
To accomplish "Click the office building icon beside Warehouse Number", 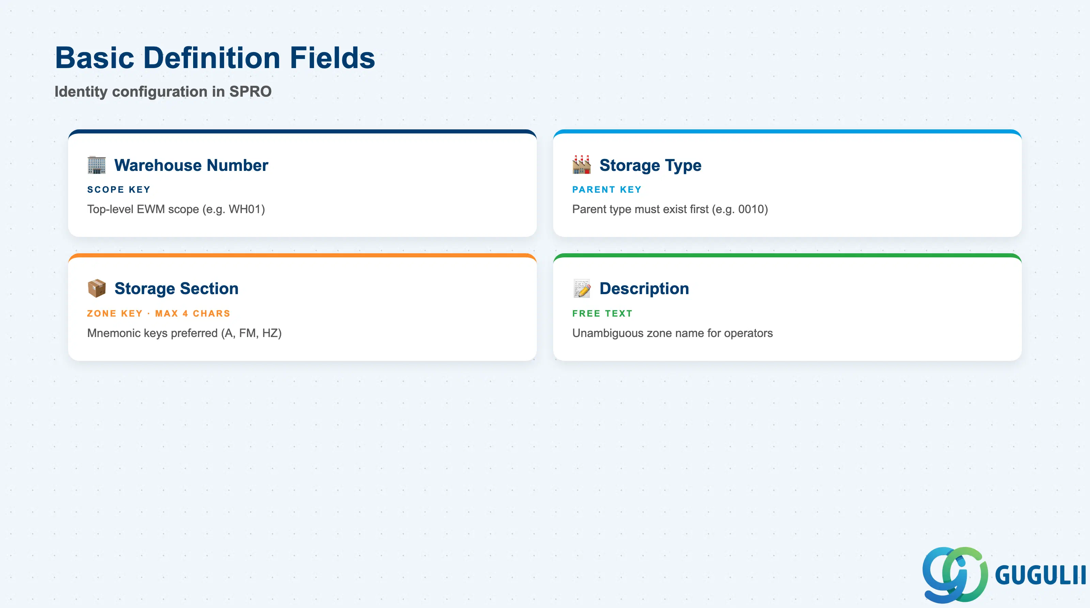I will coord(96,165).
